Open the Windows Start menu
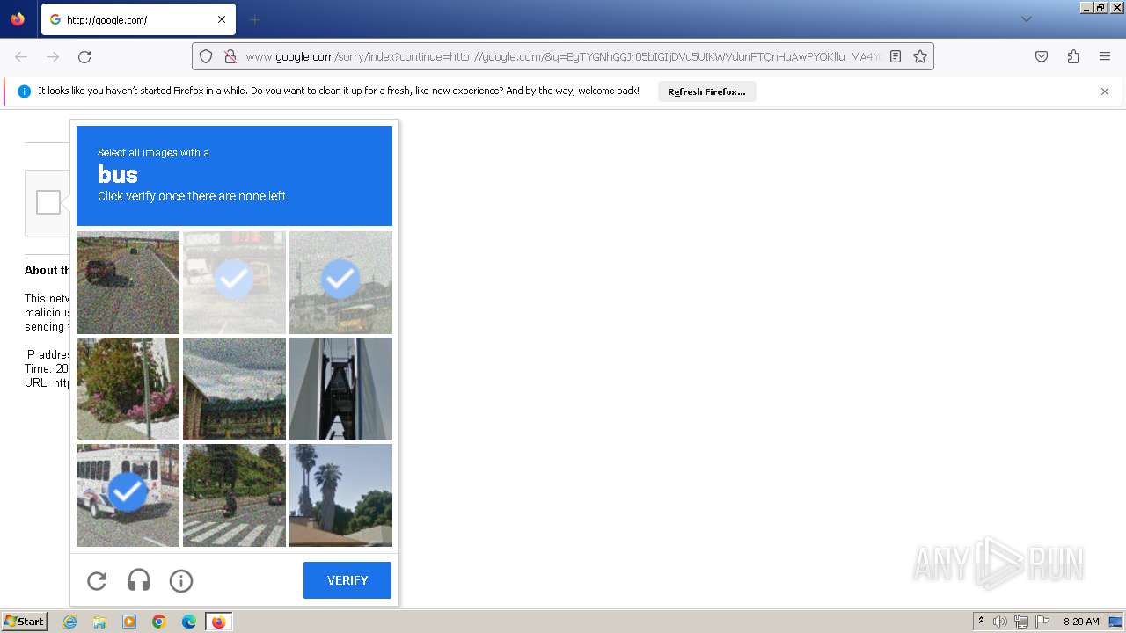Viewport: 1126px width, 633px height. [x=25, y=622]
